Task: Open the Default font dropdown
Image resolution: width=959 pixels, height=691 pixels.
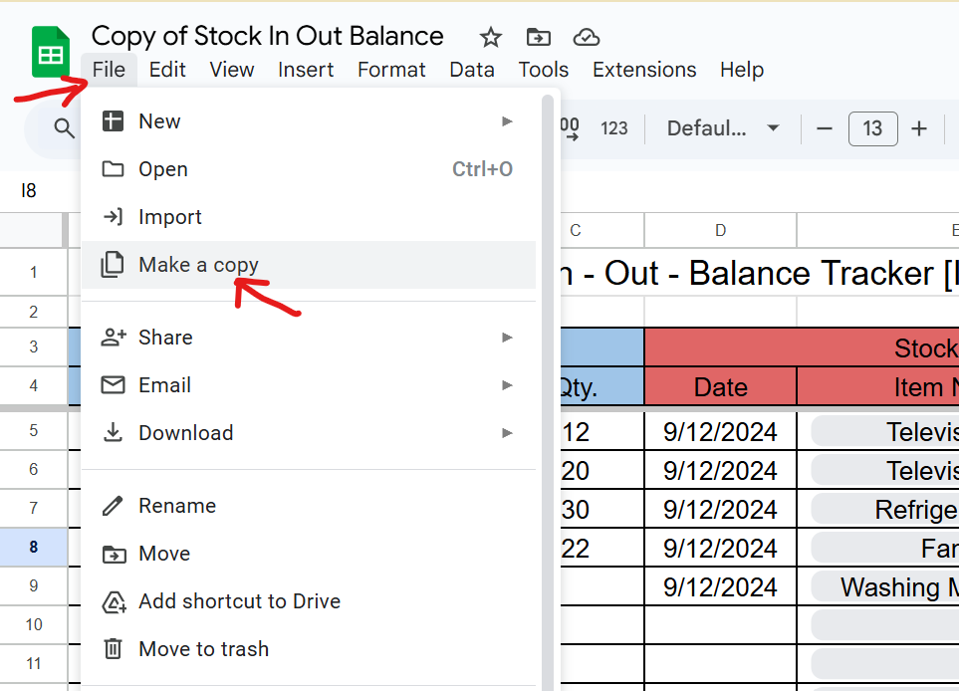Action: click(722, 128)
